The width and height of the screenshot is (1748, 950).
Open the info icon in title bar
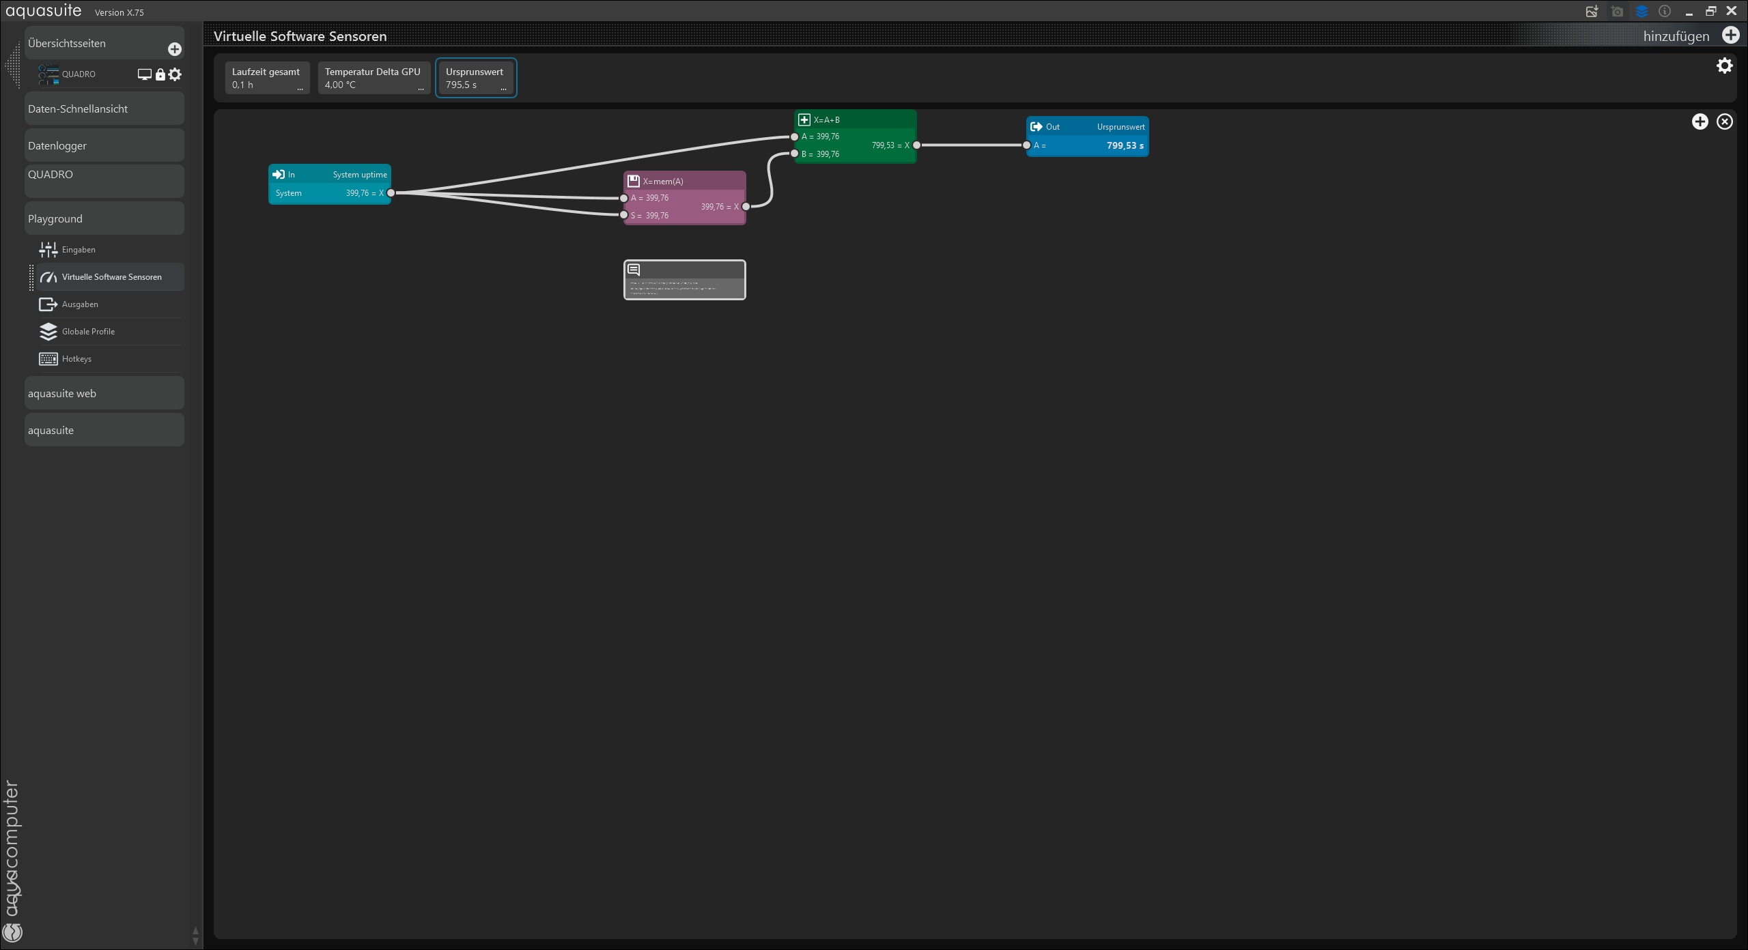pyautogui.click(x=1665, y=12)
